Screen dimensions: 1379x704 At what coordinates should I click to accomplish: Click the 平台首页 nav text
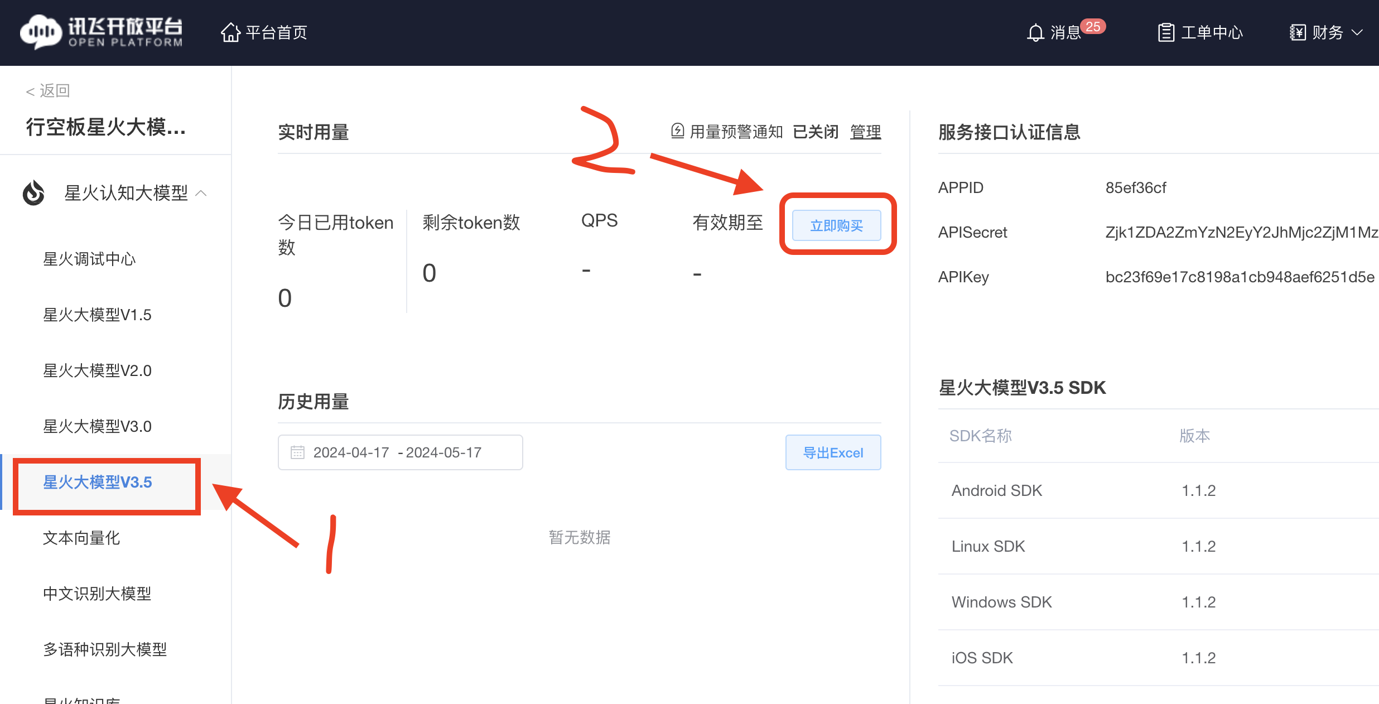tap(277, 32)
